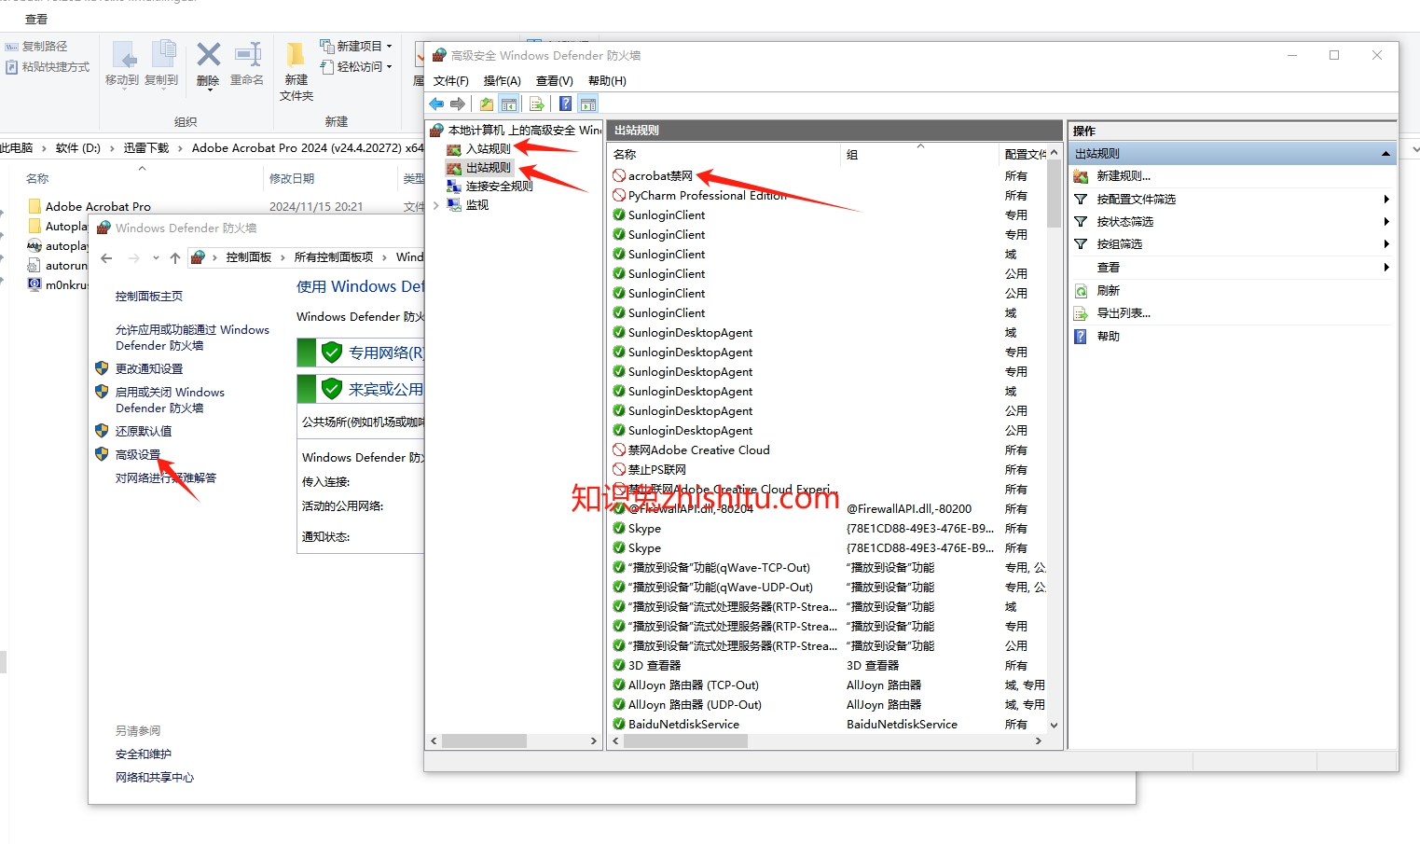This screenshot has width=1420, height=844.
Task: Open the Adobe Acrobat Pro folder in Explorer
Action: (x=98, y=207)
